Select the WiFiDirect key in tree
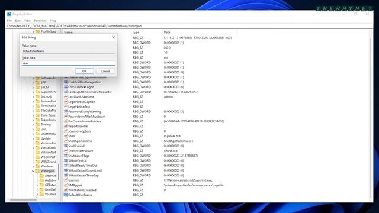 tap(49, 162)
